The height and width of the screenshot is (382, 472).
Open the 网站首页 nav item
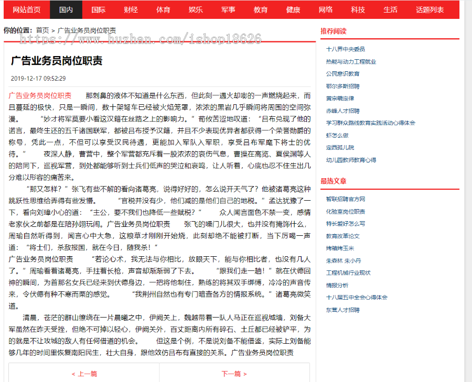(x=27, y=10)
